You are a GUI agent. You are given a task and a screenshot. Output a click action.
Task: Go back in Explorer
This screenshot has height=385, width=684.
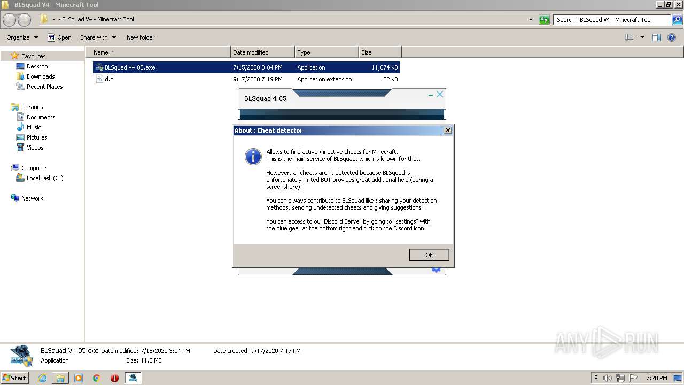10,20
